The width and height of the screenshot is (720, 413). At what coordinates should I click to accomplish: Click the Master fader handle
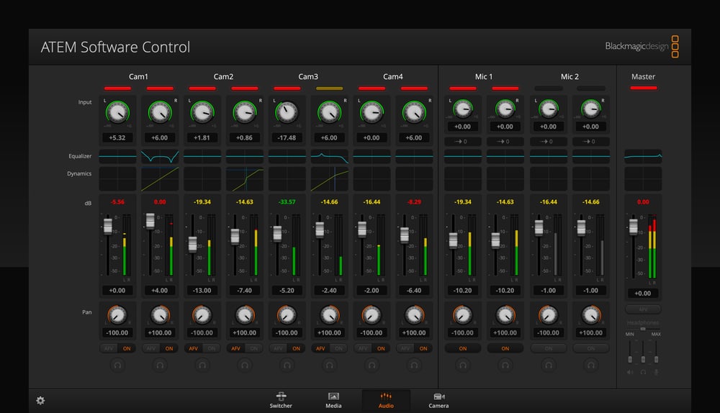click(633, 226)
